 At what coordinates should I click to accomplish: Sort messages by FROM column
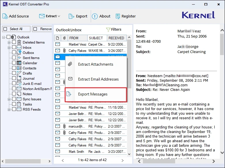77,38
